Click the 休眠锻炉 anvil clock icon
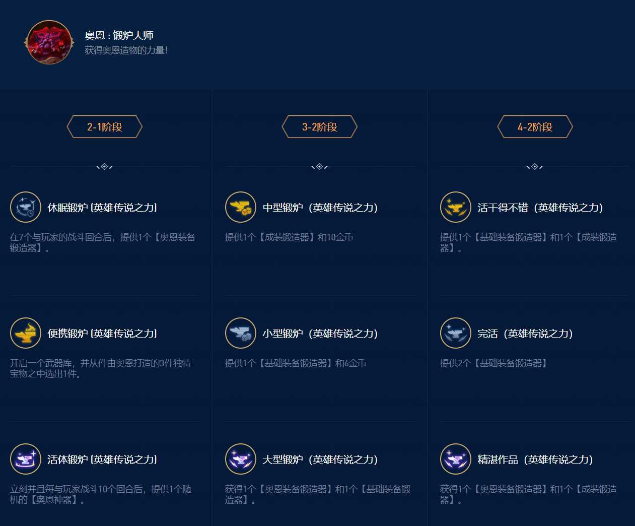Screen dimensions: 635x526 pos(26,207)
